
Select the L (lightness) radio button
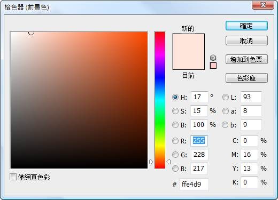(226, 97)
